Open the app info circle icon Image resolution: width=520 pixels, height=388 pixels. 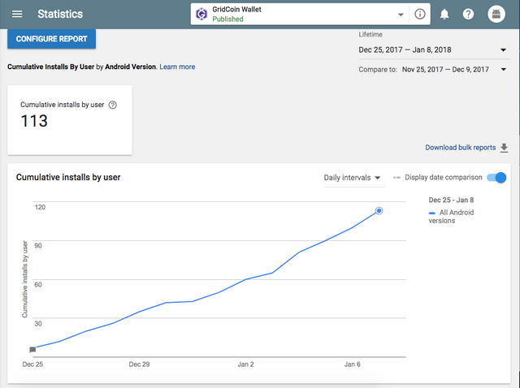point(419,15)
